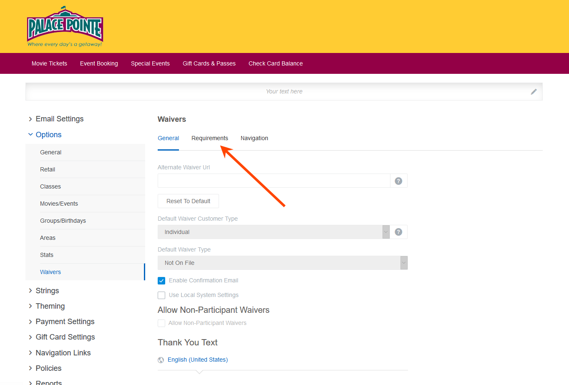This screenshot has height=385, width=569.
Task: Open Default Waiver Type dropdown
Action: 282,263
